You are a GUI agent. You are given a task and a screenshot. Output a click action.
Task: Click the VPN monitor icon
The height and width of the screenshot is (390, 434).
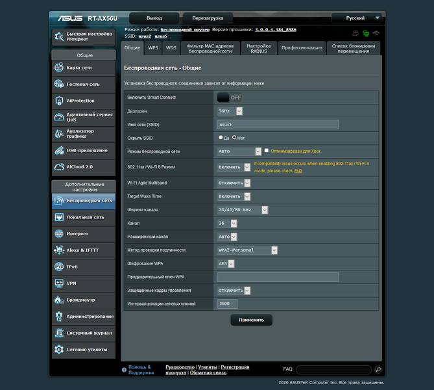[59, 283]
